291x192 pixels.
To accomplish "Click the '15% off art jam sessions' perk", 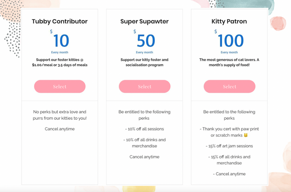I will (229, 146).
